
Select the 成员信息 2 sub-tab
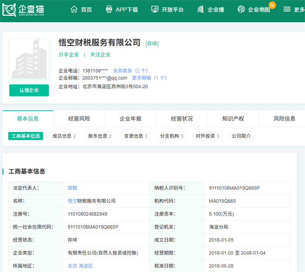(64, 136)
